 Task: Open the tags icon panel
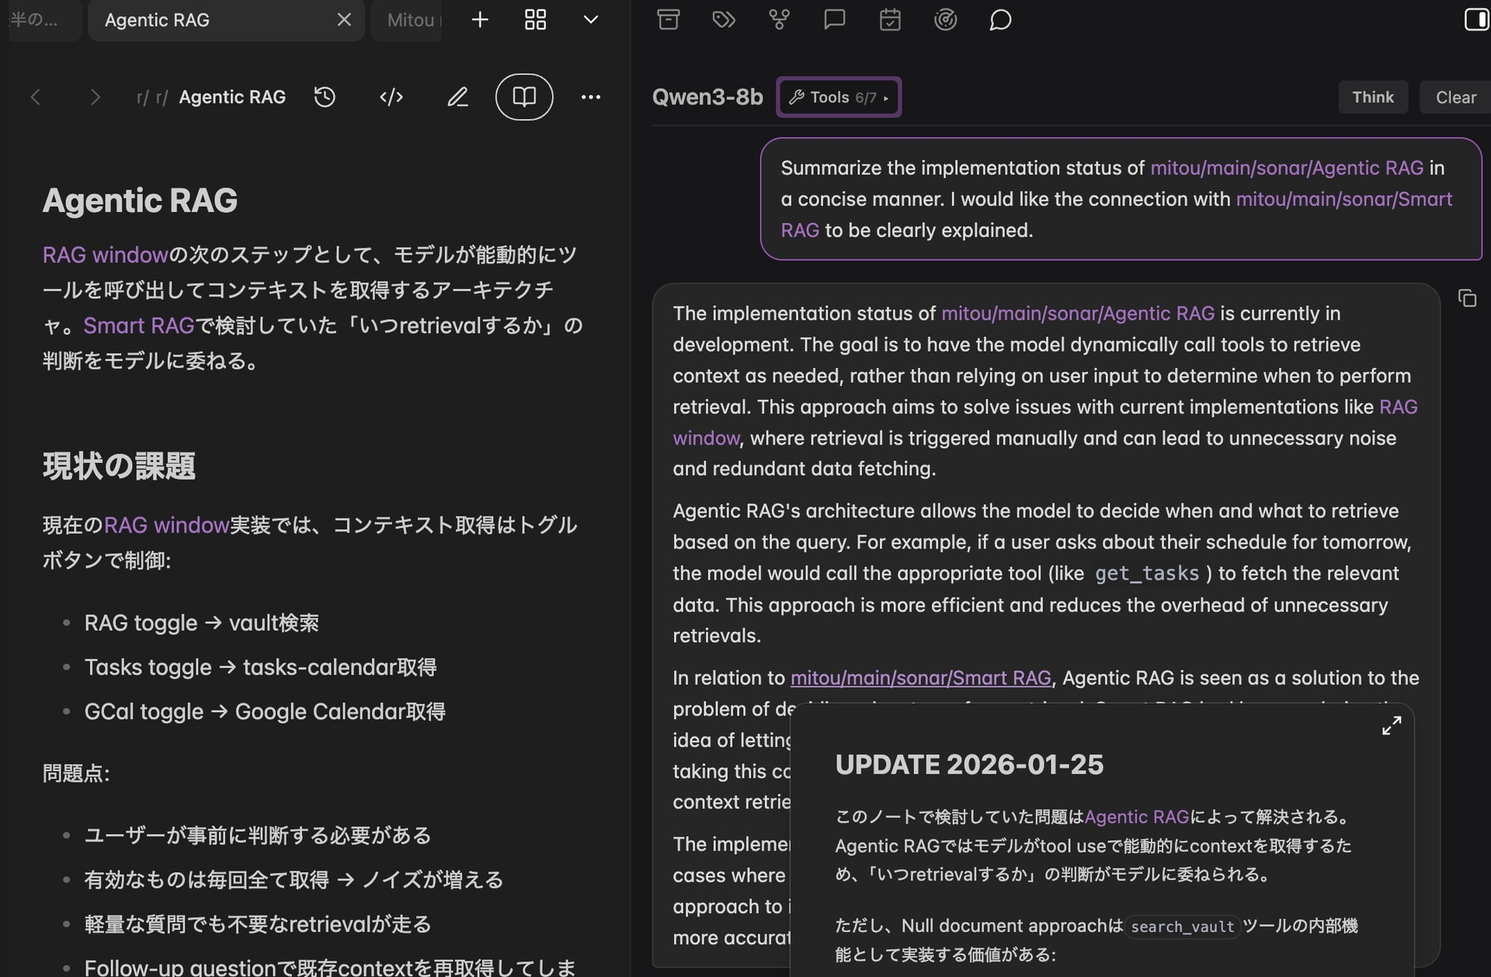click(724, 19)
